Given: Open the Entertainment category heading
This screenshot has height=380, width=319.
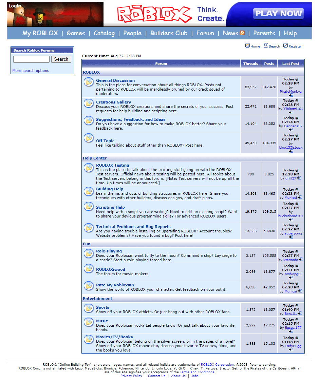Looking at the screenshot, I should pyautogui.click(x=97, y=299).
